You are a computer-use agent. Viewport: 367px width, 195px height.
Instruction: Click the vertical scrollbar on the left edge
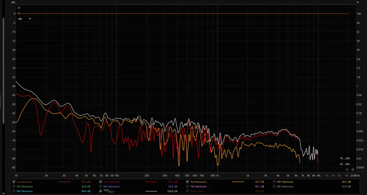tap(3, 70)
